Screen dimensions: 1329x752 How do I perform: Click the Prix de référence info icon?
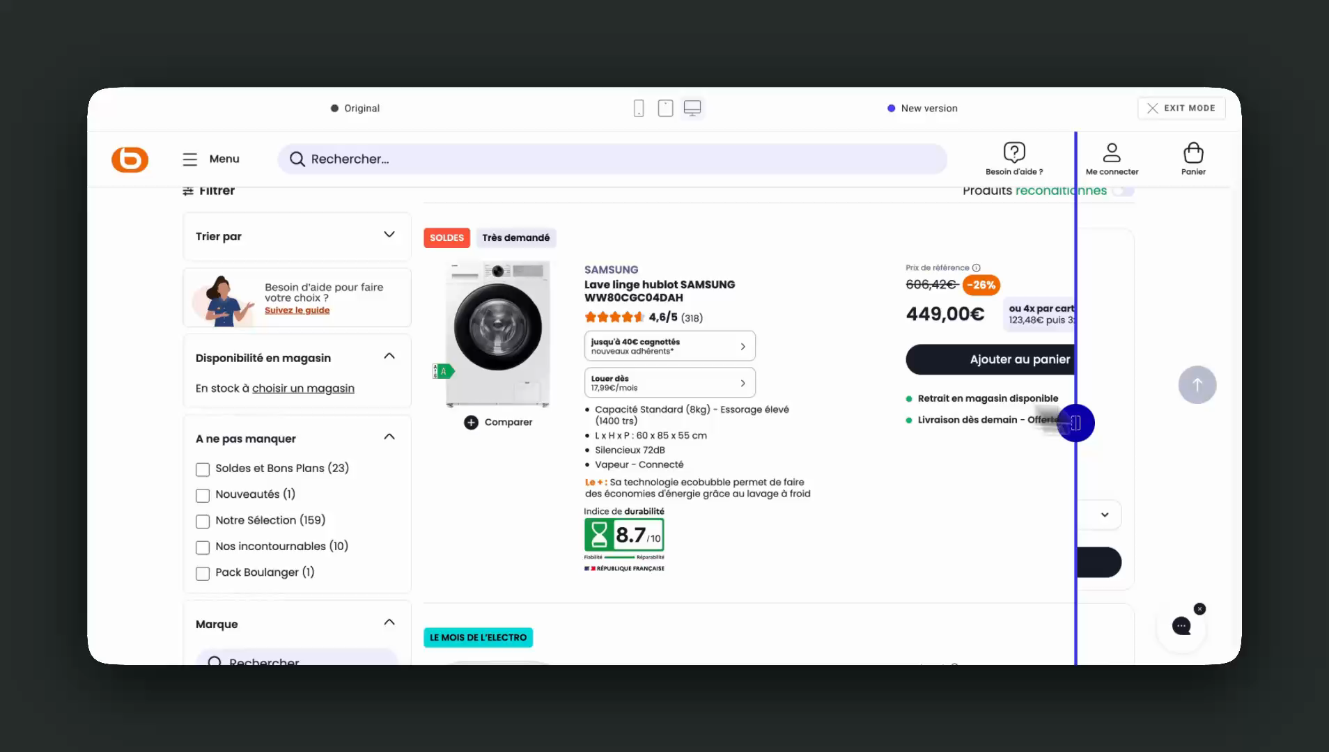click(976, 268)
